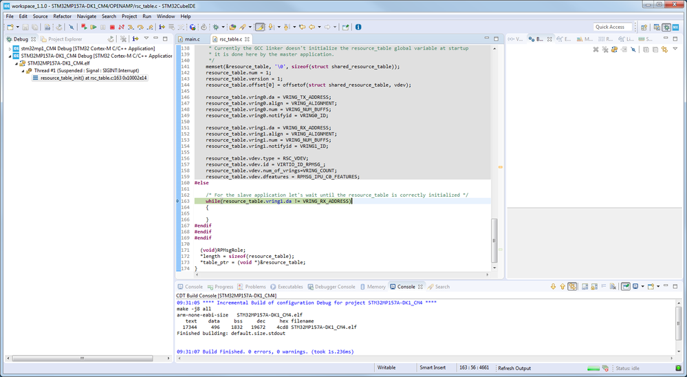Open the Open Console dropdown arrow
The width and height of the screenshot is (687, 377).
(658, 287)
